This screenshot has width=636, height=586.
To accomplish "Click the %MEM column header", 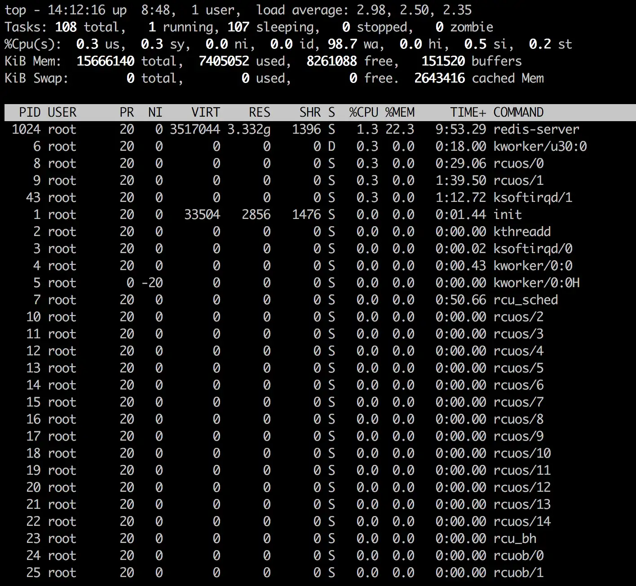I will [400, 112].
